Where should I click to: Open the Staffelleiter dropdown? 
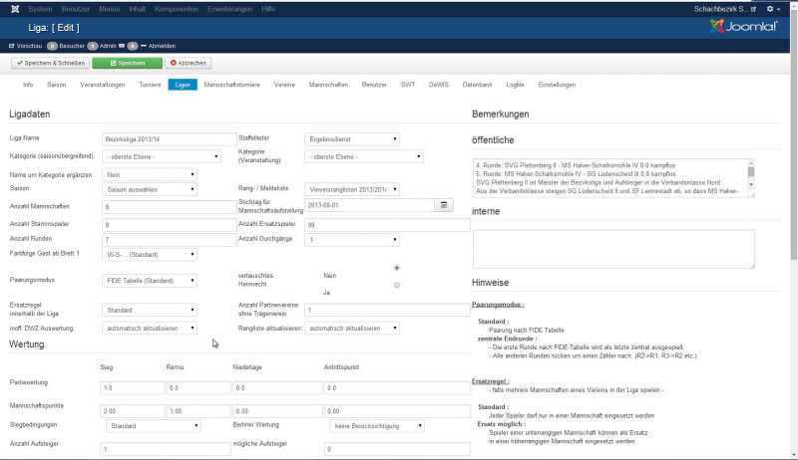(x=352, y=138)
